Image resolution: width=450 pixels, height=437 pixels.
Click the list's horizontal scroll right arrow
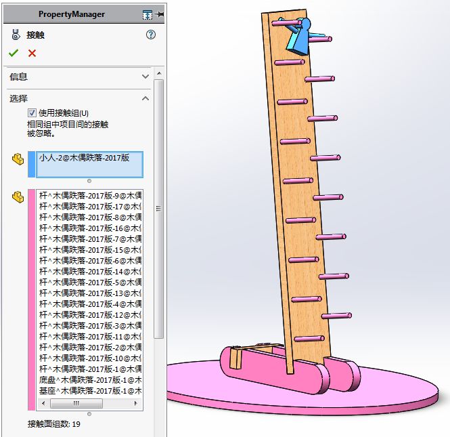[x=136, y=403]
